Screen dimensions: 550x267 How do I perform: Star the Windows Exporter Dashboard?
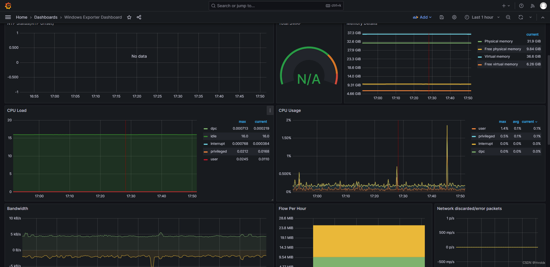pos(129,17)
